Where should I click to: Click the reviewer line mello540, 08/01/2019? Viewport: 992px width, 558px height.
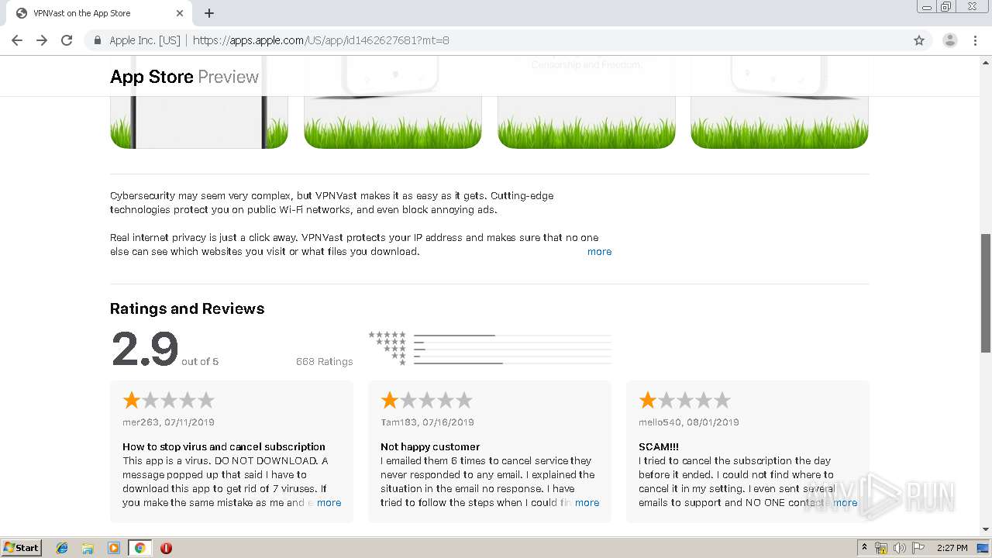(x=689, y=422)
